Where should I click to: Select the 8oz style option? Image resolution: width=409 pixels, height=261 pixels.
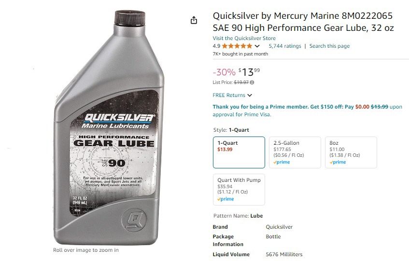click(x=351, y=152)
